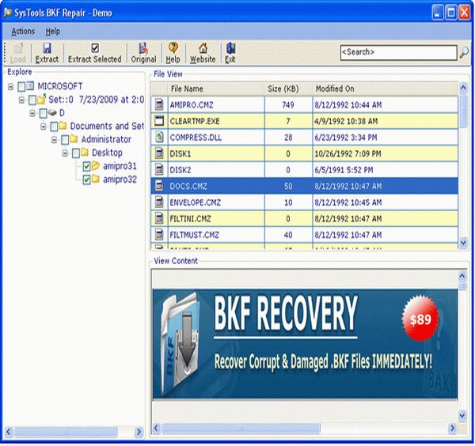Open the Actions menu
475x446 pixels.
pyautogui.click(x=23, y=31)
